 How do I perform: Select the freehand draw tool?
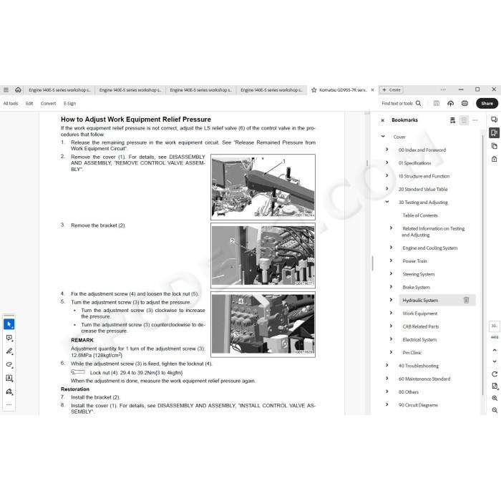(x=9, y=364)
